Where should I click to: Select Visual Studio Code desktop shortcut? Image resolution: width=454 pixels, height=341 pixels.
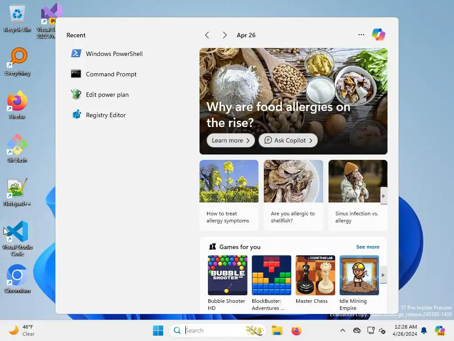(17, 238)
